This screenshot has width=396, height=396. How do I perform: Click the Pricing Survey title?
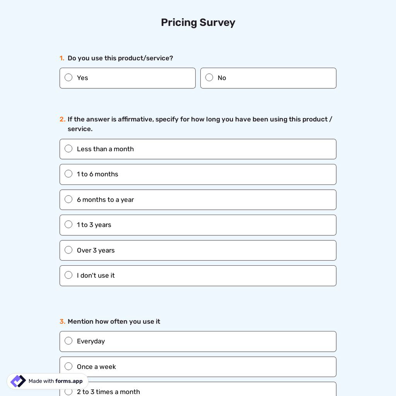[198, 22]
